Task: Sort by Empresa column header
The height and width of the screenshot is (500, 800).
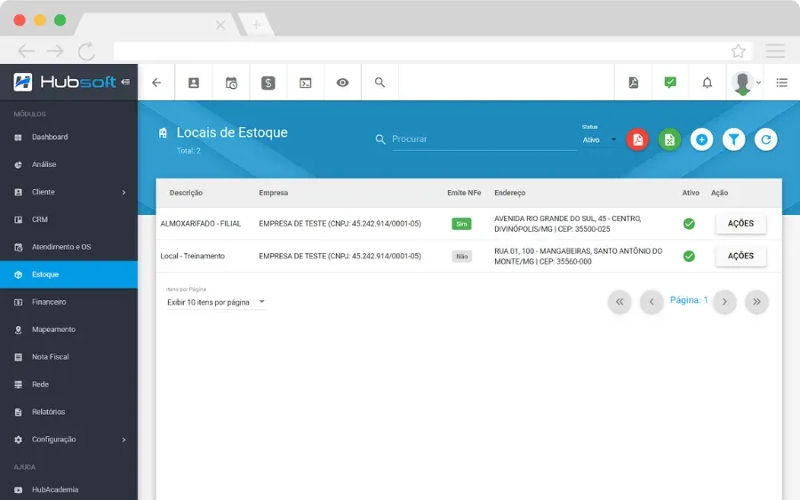Action: (x=274, y=194)
